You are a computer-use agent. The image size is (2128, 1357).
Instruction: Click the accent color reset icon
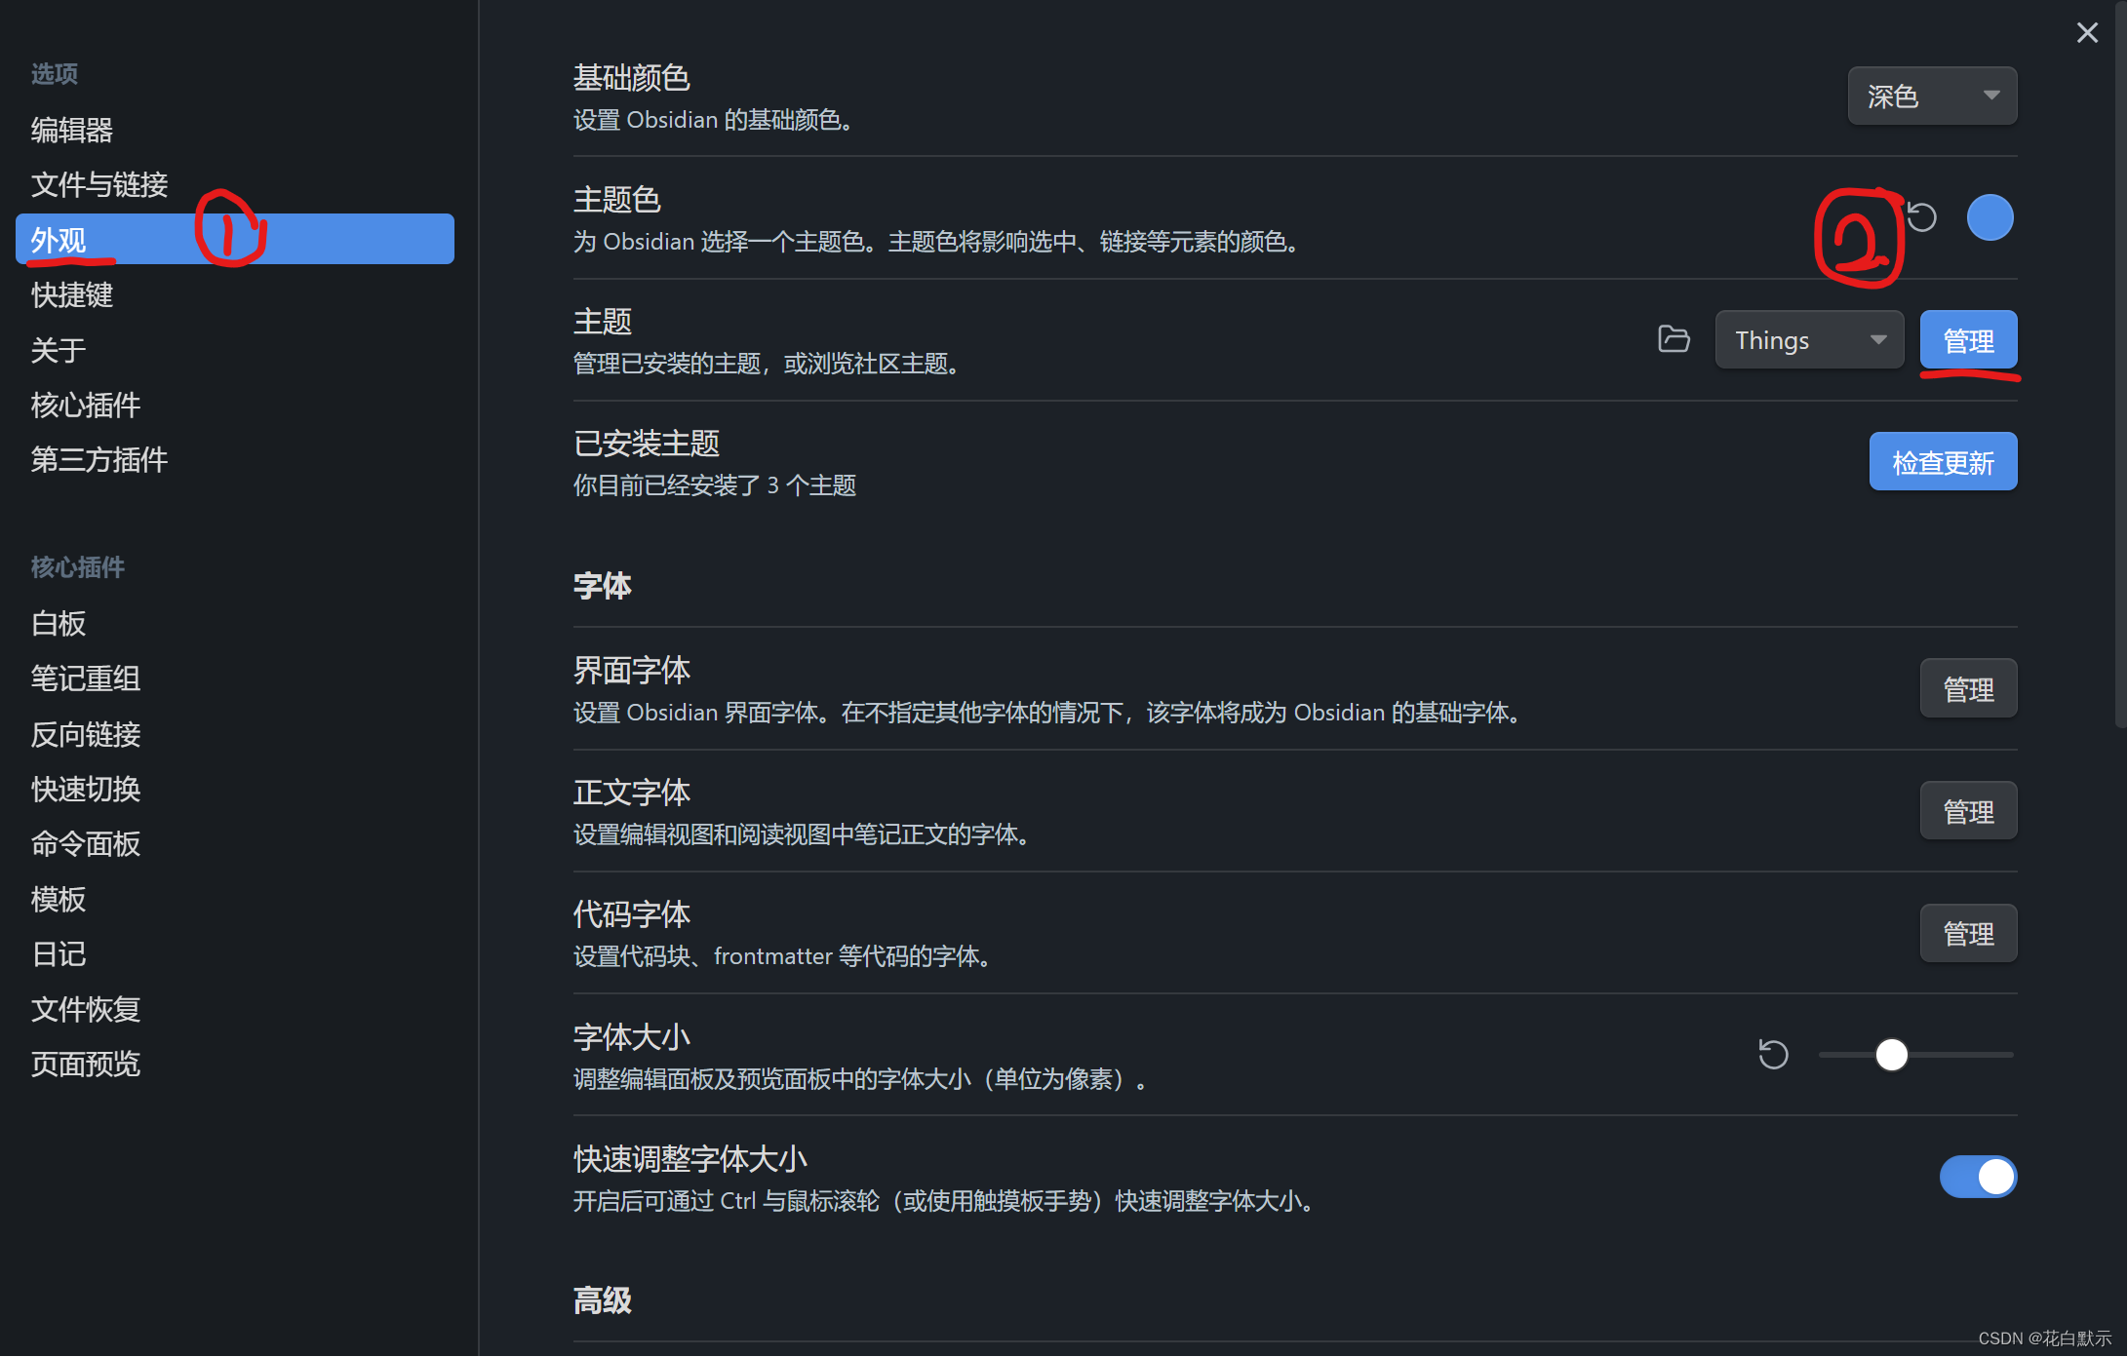(x=1921, y=216)
